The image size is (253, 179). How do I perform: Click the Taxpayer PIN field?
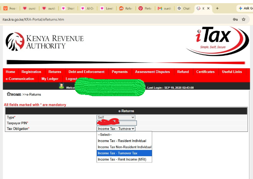[x=116, y=123]
